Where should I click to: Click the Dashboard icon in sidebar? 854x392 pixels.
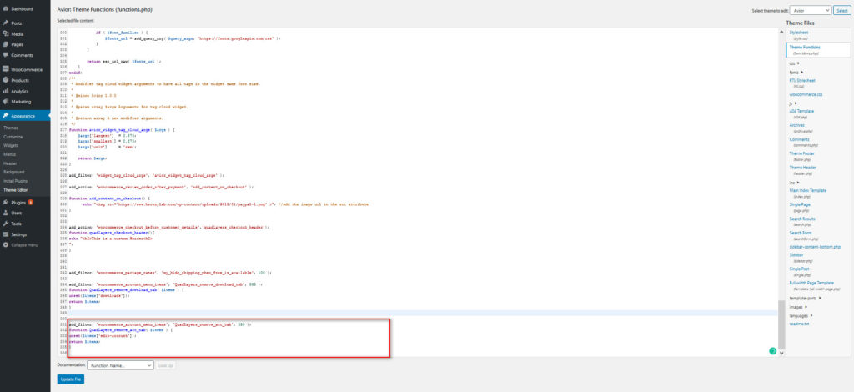(x=6, y=9)
